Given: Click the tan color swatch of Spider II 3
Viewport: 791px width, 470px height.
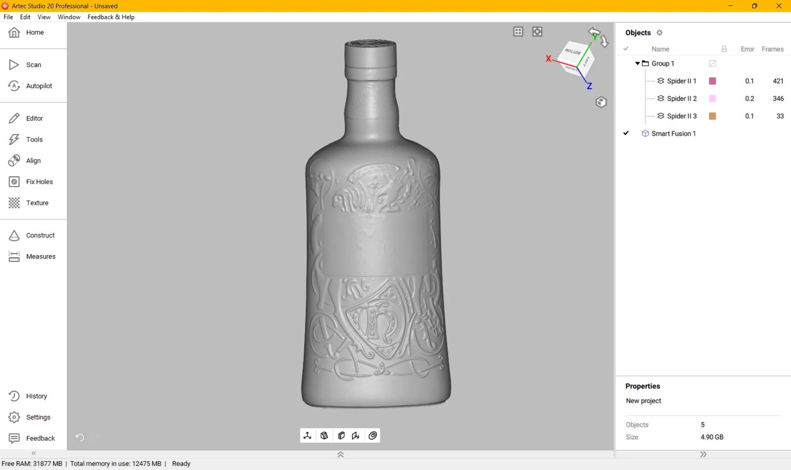Looking at the screenshot, I should click(x=712, y=116).
